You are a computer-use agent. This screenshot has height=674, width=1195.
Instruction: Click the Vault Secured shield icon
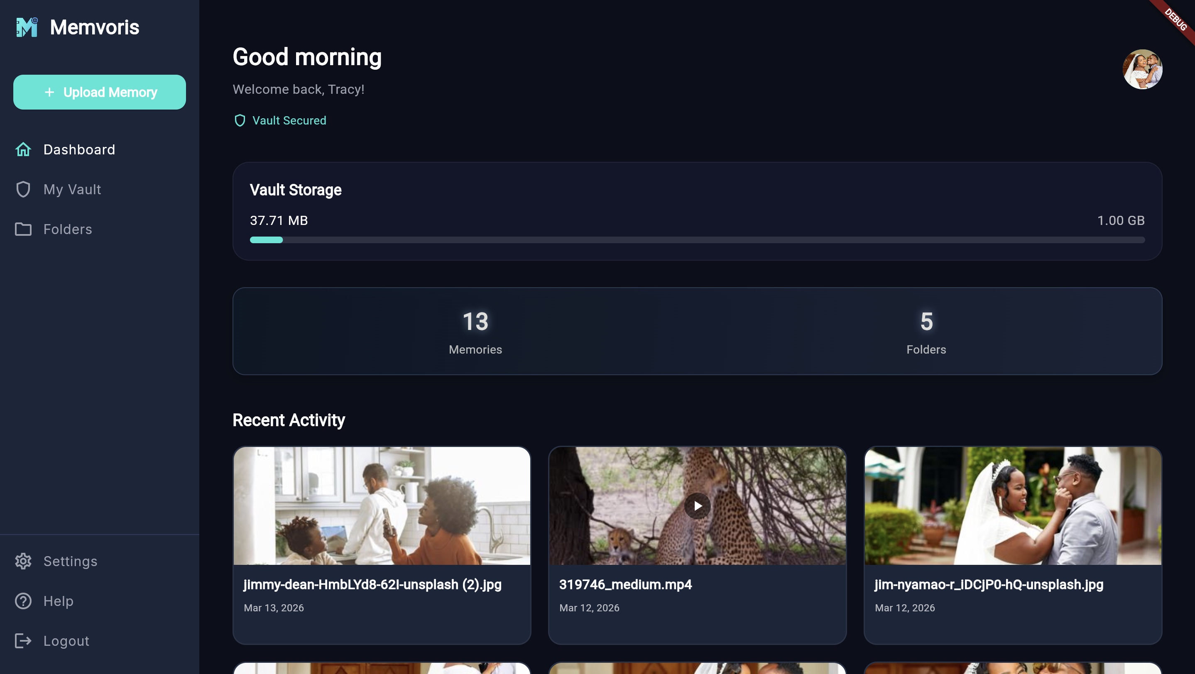[239, 120]
